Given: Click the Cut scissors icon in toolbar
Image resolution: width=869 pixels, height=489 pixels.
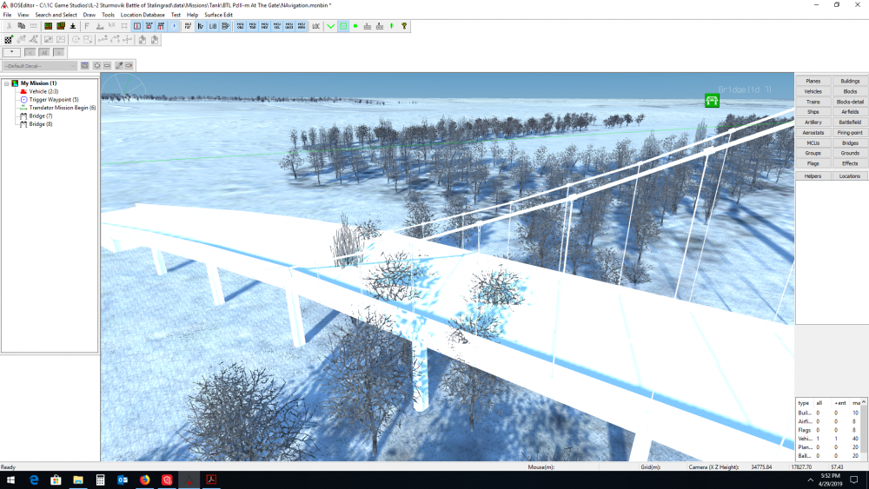Looking at the screenshot, I should [x=9, y=26].
